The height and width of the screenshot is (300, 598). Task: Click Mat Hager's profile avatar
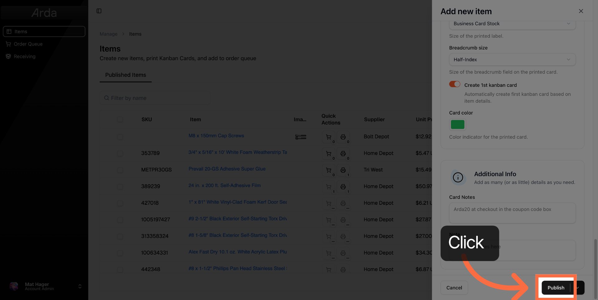pos(14,286)
